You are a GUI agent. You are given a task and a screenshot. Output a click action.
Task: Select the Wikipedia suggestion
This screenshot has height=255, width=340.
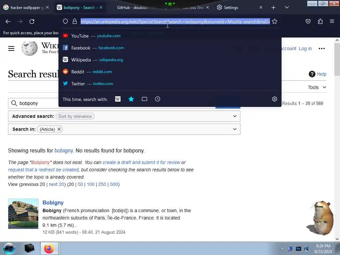tap(170, 60)
